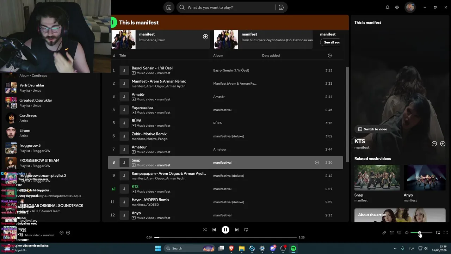Open the lyrics microphone icon

pyautogui.click(x=384, y=233)
